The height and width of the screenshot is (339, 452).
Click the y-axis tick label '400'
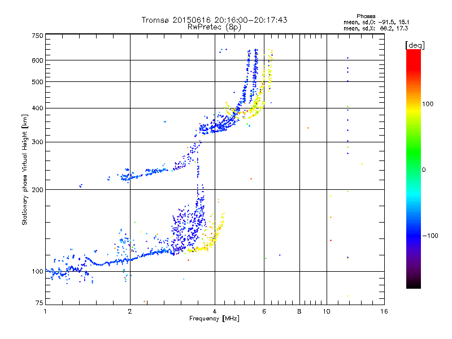(37, 108)
